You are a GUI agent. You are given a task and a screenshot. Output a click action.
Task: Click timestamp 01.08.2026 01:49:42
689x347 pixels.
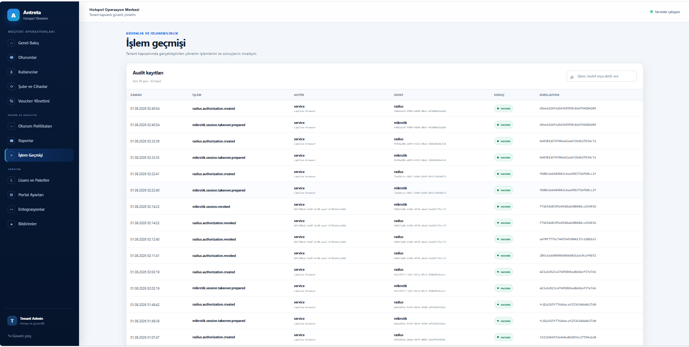pos(145,305)
